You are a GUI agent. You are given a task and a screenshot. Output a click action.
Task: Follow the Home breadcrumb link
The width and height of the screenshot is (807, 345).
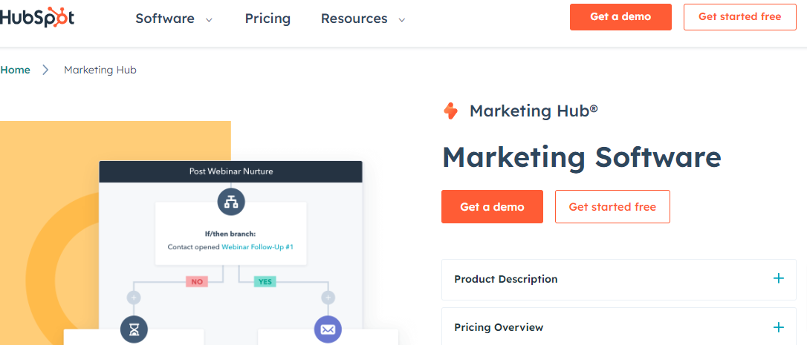pos(15,70)
